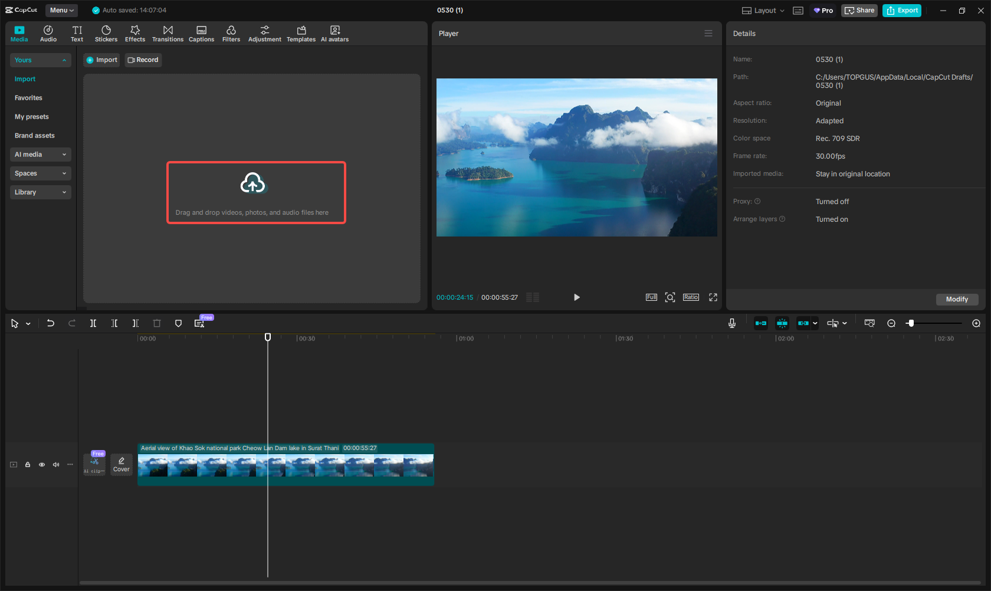Expand the Spaces section in the sidebar

point(40,173)
